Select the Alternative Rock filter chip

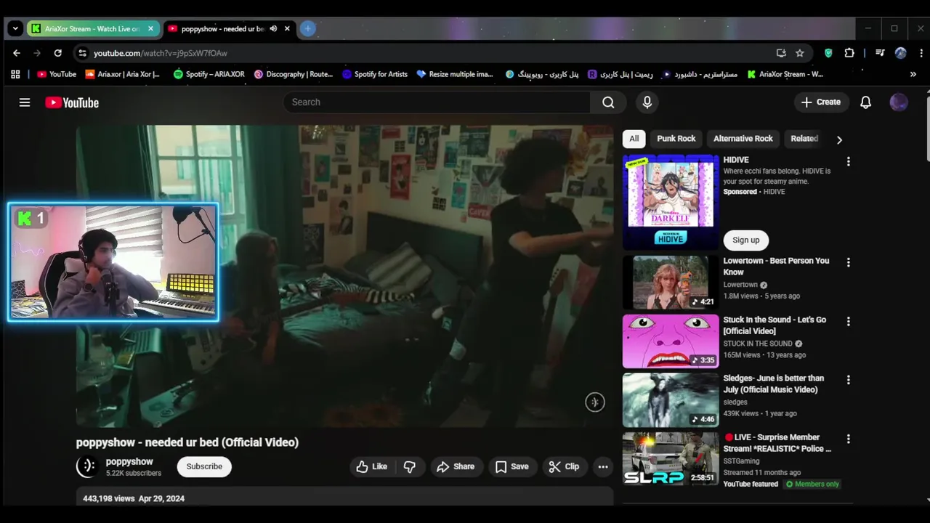[x=743, y=139]
